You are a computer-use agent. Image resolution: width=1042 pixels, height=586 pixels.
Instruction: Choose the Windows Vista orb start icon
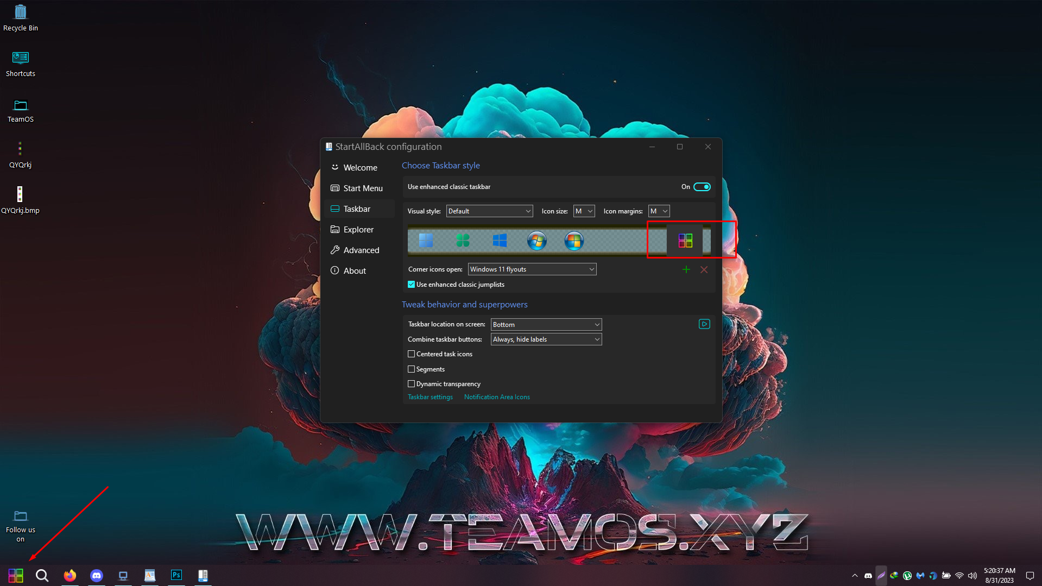point(574,241)
